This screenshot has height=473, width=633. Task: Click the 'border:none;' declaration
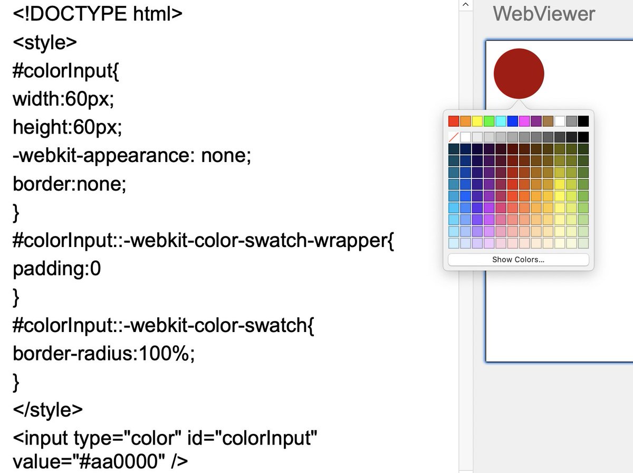[x=70, y=184]
